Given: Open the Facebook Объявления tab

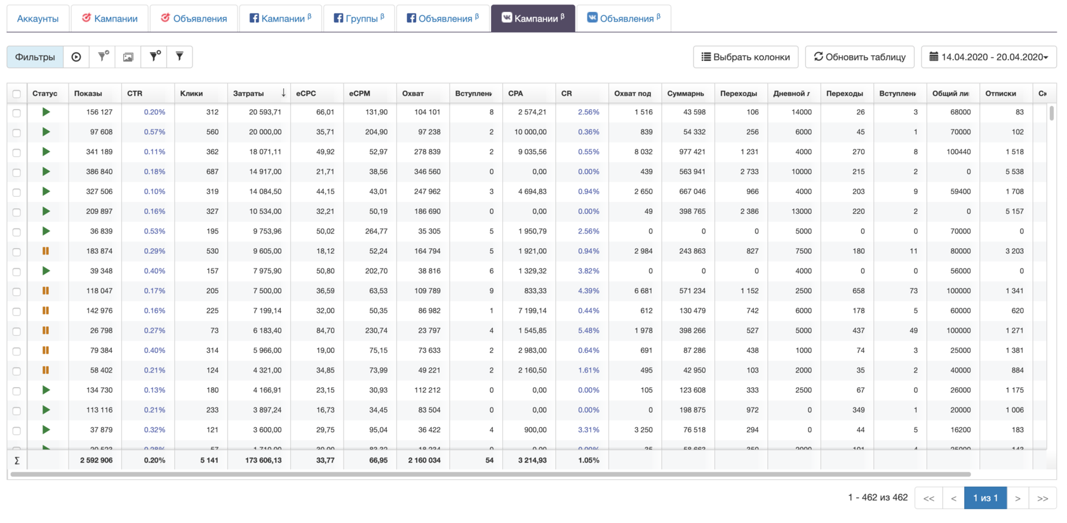Looking at the screenshot, I should [443, 18].
